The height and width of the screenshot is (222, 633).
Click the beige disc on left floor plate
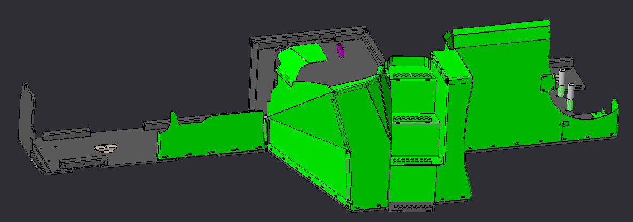(105, 148)
